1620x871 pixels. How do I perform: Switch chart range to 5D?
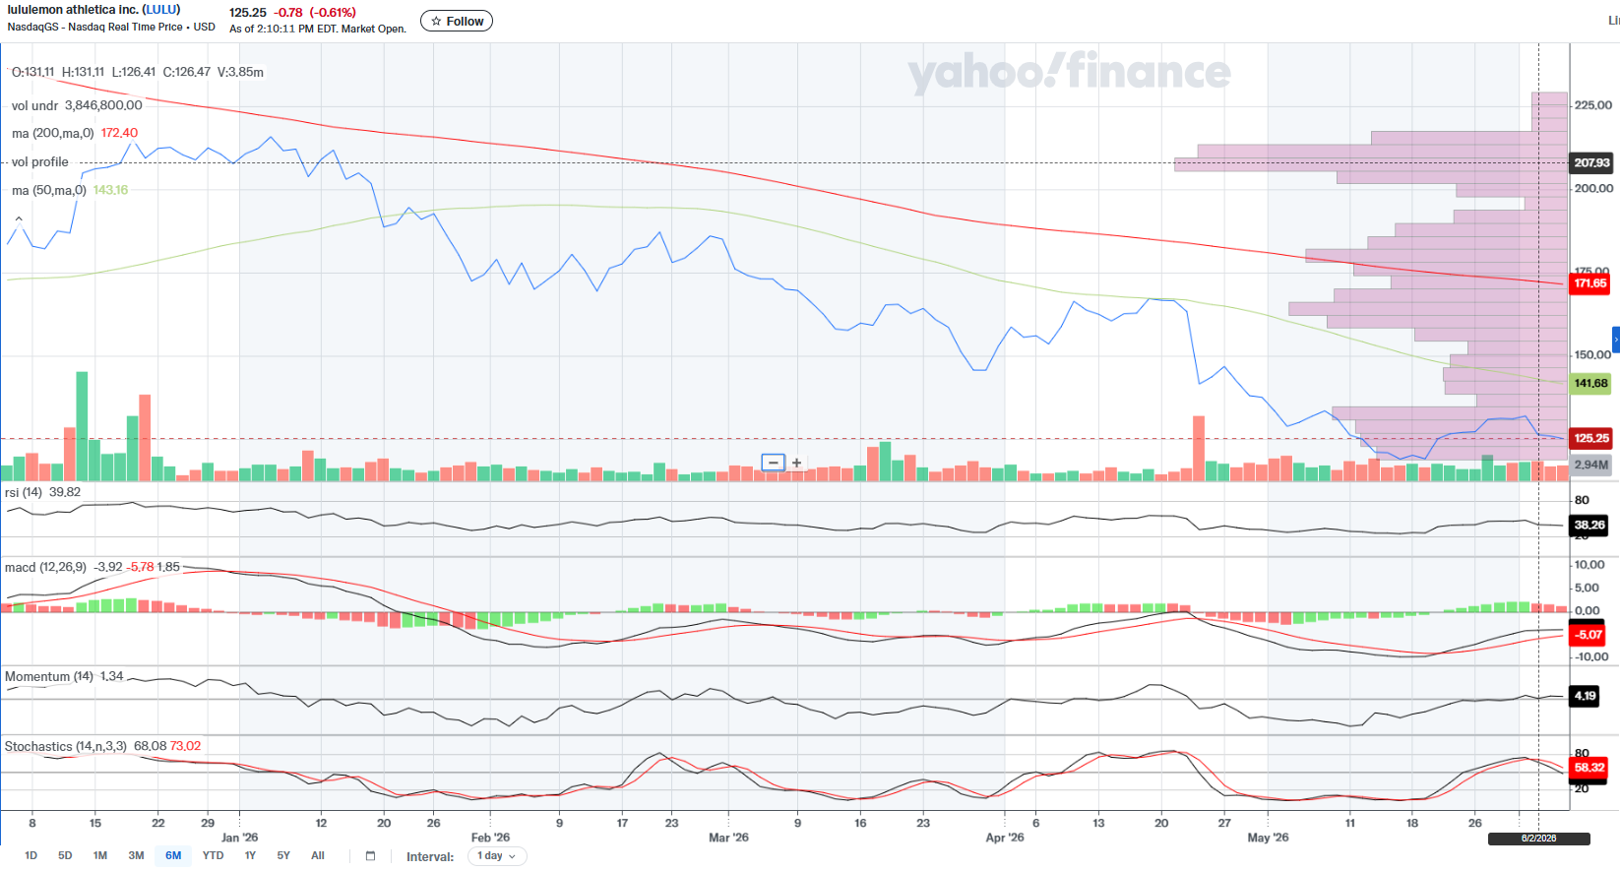tap(65, 856)
